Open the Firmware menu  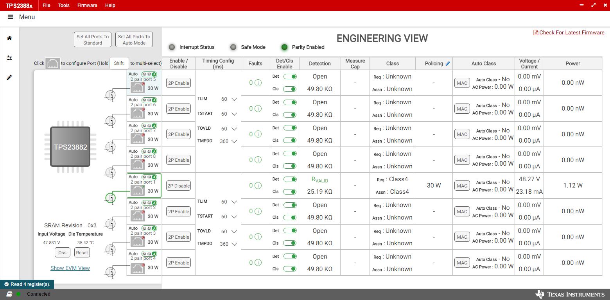pyautogui.click(x=87, y=5)
